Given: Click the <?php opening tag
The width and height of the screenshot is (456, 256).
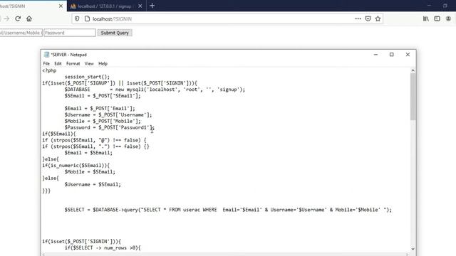Looking at the screenshot, I should pos(49,70).
